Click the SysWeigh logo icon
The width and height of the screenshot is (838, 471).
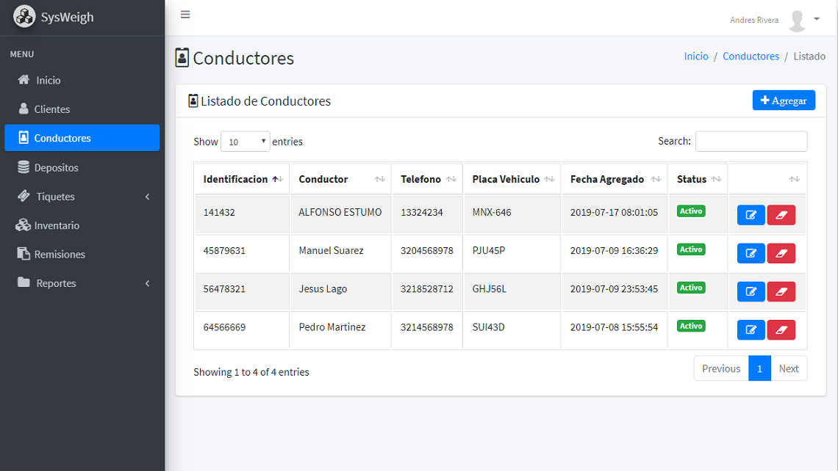pos(24,17)
